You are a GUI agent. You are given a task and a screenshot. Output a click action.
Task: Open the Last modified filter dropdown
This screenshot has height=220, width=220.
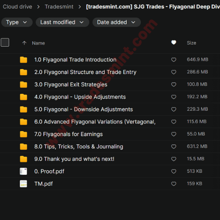point(62,22)
